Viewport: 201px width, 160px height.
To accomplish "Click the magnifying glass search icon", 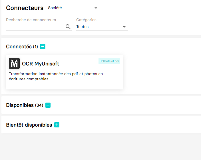I will click(x=68, y=27).
